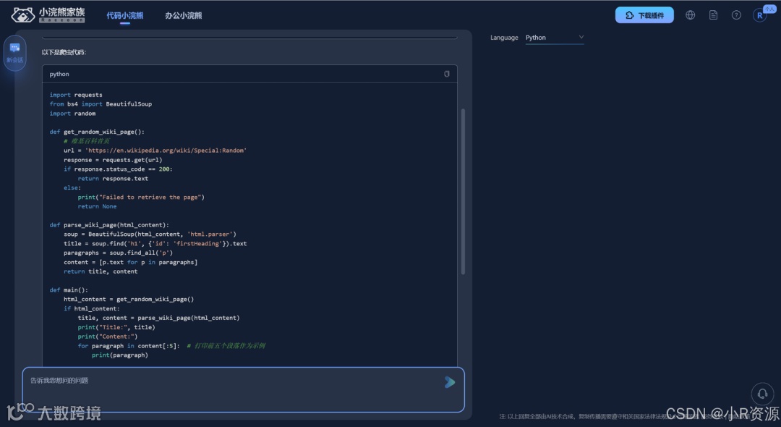Click the 下载插件 download plugin button

pyautogui.click(x=644, y=15)
